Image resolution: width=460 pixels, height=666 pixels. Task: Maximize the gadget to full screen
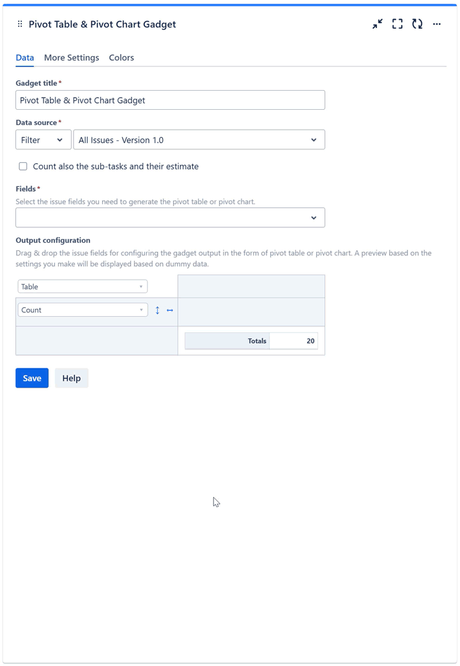[397, 24]
